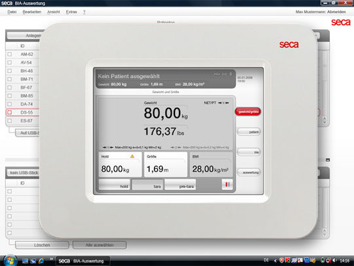Tick the checkbox for patient BM-85

pos(9,96)
